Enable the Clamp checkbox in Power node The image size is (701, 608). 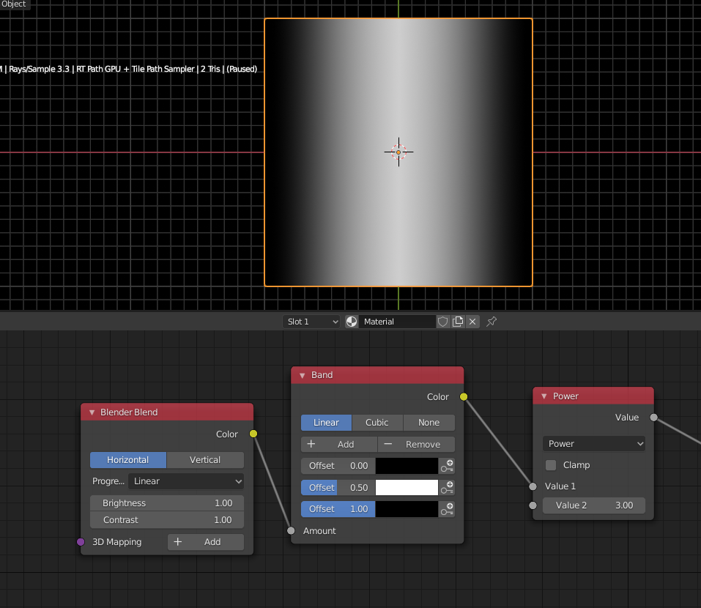coord(551,465)
